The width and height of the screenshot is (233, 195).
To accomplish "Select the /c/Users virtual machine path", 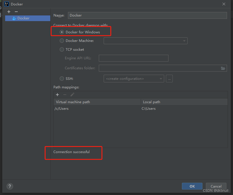I will click(x=61, y=109).
